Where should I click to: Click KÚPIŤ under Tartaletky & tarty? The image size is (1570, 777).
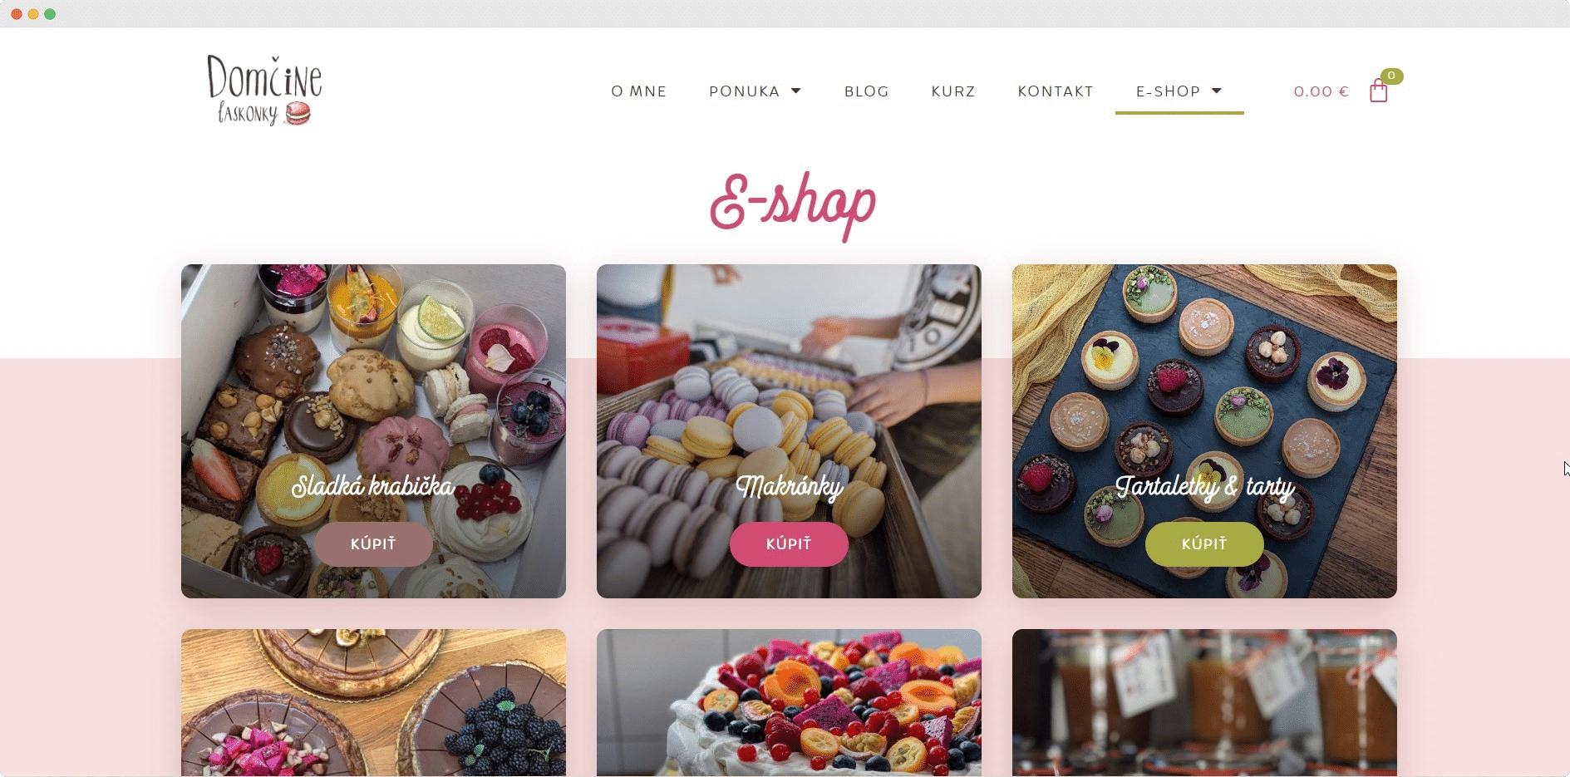click(1204, 543)
